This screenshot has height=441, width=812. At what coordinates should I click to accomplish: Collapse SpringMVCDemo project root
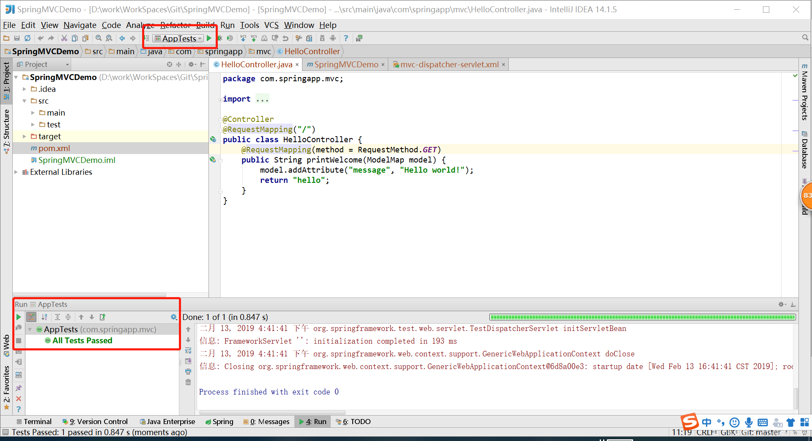click(16, 77)
